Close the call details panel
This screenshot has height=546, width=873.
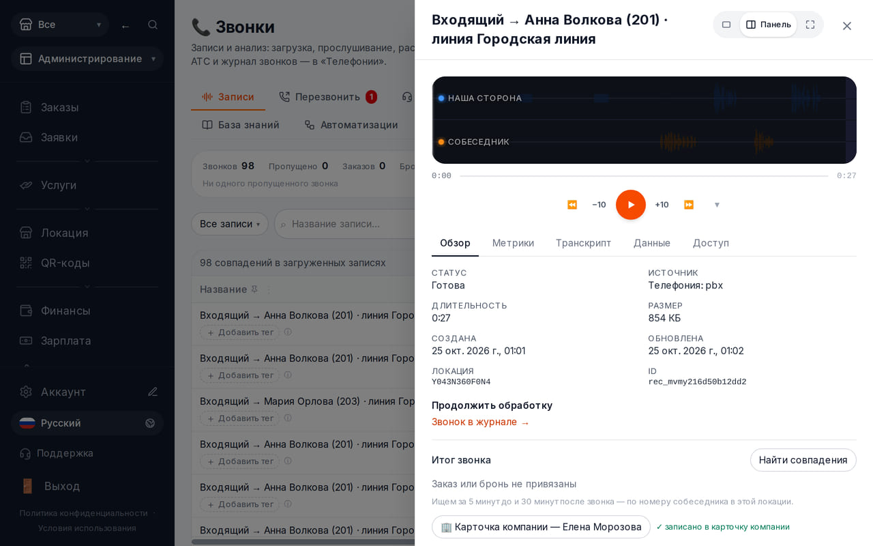click(x=847, y=26)
